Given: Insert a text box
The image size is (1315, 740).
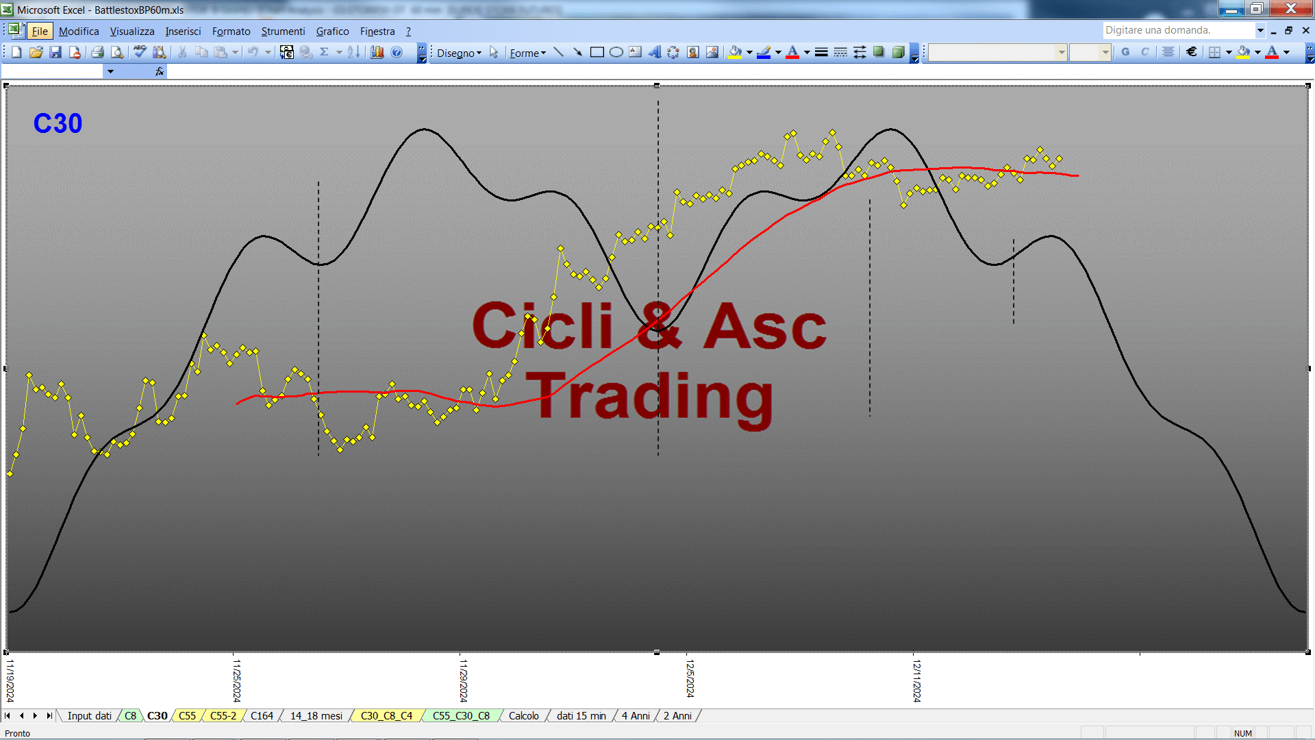Looking at the screenshot, I should click(x=636, y=52).
